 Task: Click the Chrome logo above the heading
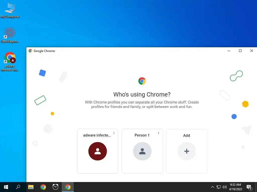tap(142, 81)
